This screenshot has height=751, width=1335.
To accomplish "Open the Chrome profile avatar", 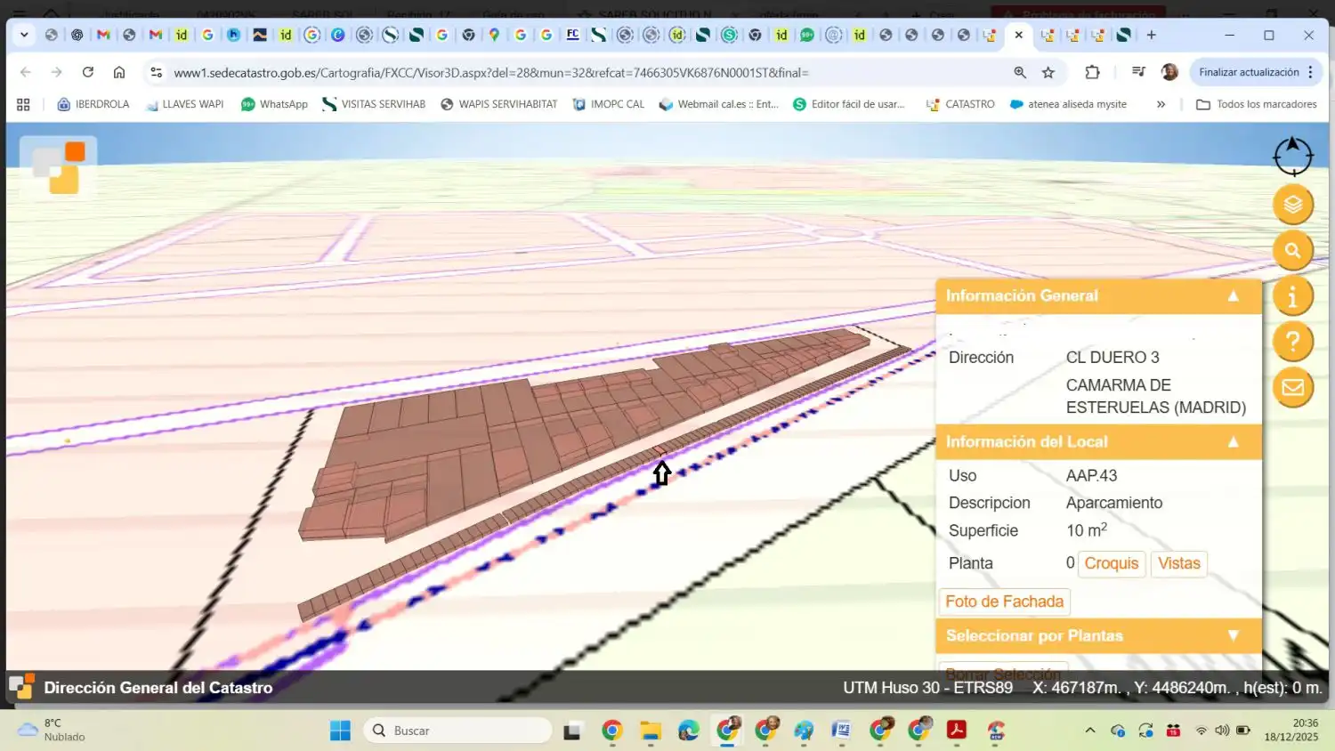I will [1169, 73].
